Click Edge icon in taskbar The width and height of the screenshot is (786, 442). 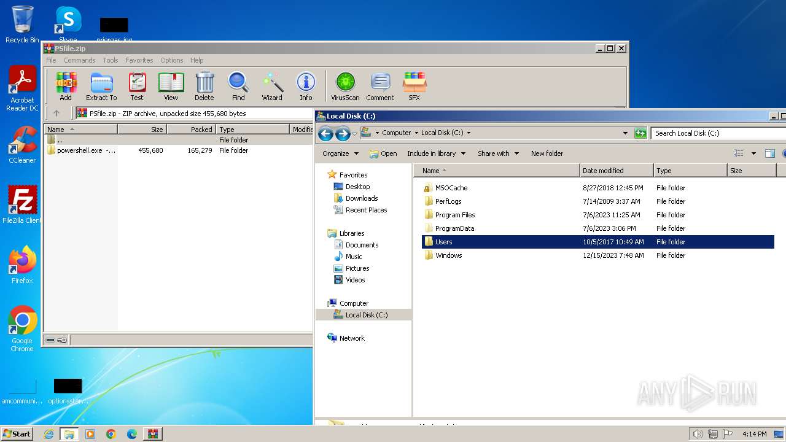(x=132, y=434)
